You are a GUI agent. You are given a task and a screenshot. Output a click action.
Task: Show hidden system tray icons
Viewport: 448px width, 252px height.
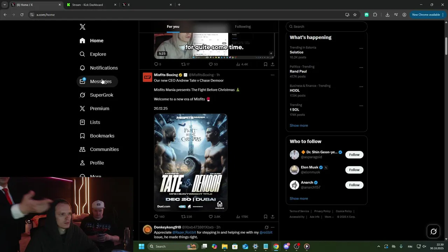point(378,246)
